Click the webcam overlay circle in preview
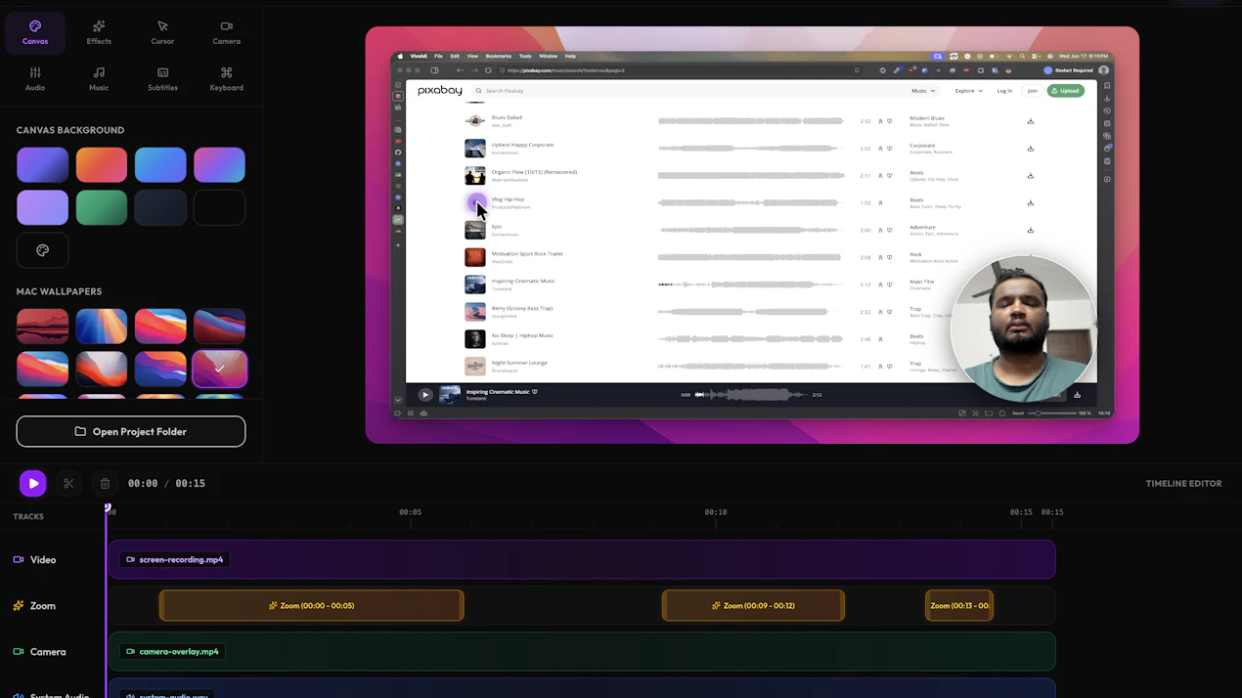 point(1023,329)
